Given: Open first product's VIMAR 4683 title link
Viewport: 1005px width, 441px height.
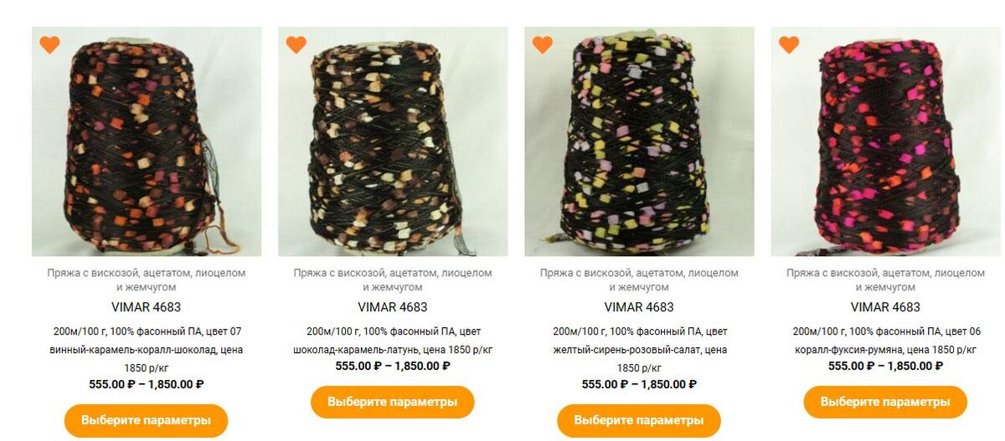Looking at the screenshot, I should tap(147, 307).
